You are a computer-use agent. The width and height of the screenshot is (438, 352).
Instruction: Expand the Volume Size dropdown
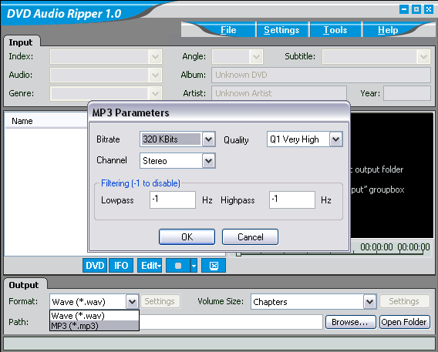(369, 301)
